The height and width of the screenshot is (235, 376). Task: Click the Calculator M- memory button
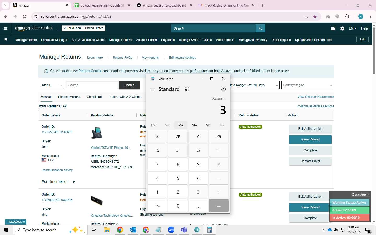195,125
